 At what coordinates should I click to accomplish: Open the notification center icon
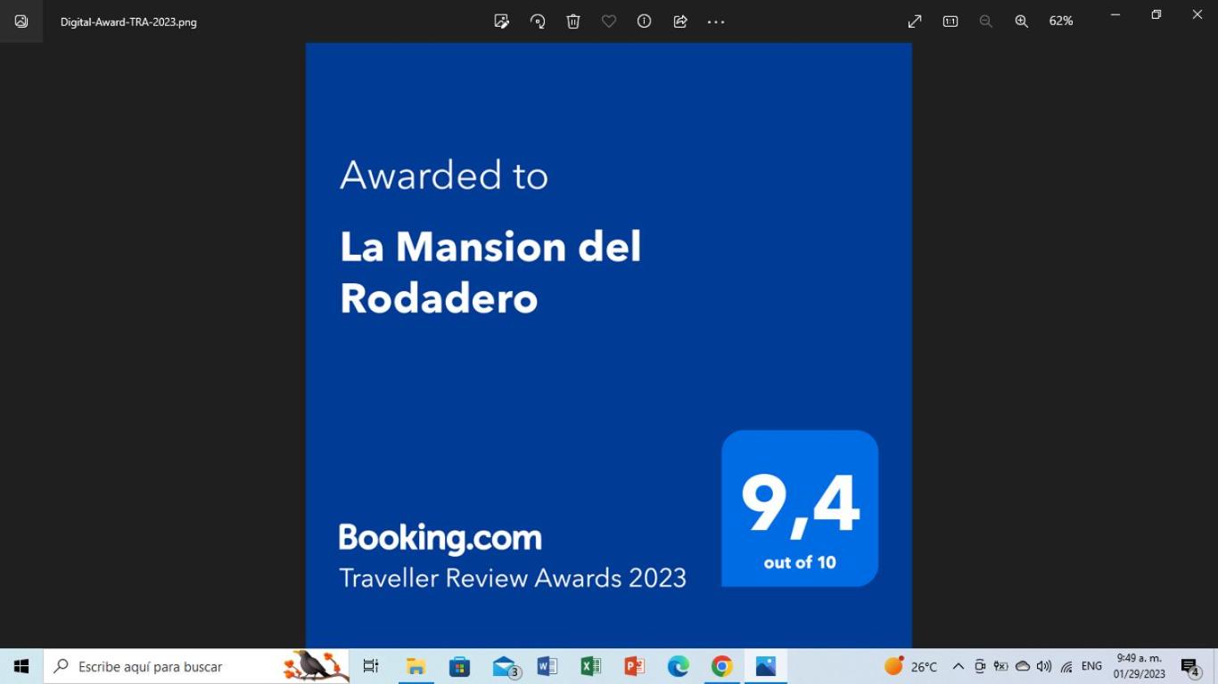coord(1189,667)
